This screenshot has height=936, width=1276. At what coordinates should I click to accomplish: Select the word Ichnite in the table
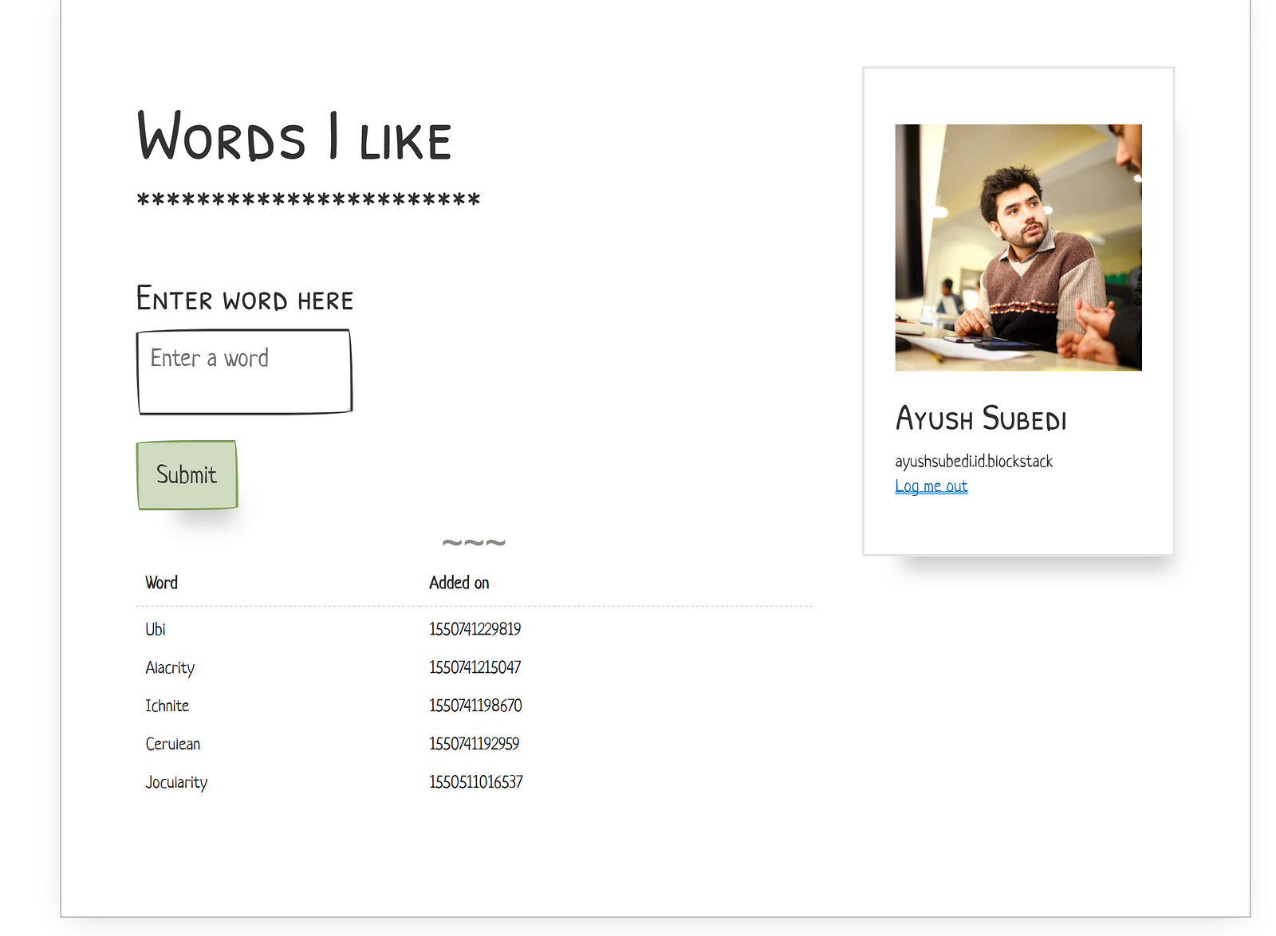coord(167,706)
